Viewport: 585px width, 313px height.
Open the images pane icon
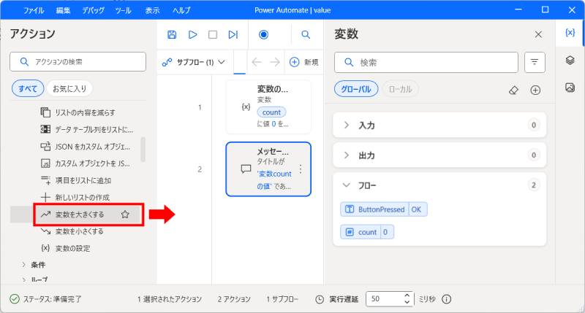click(x=570, y=88)
